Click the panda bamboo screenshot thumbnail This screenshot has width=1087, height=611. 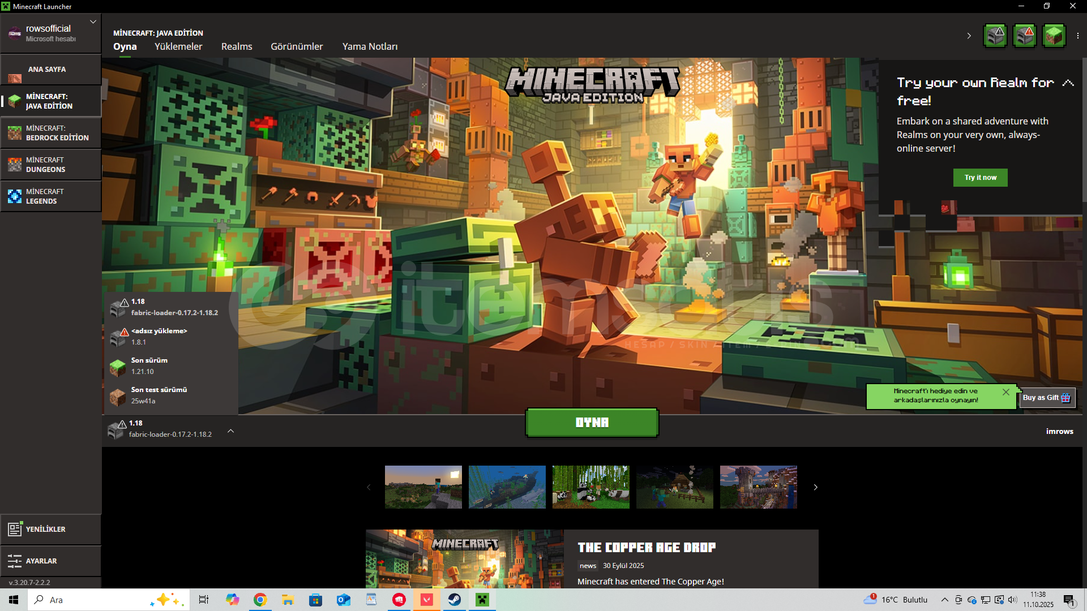(590, 487)
